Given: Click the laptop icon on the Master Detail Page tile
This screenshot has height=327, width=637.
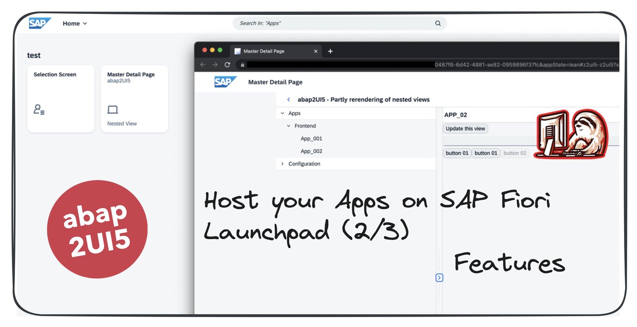Looking at the screenshot, I should click(113, 109).
